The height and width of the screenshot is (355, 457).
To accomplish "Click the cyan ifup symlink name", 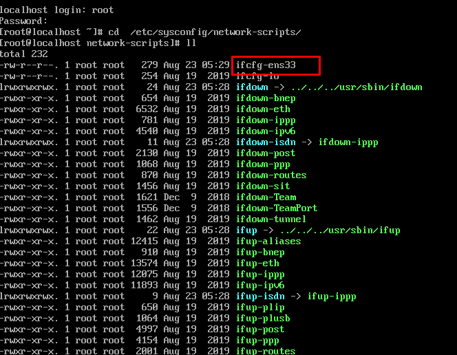I will click(x=246, y=230).
